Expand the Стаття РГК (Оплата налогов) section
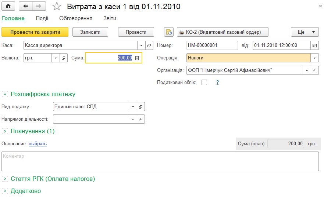The height and width of the screenshot is (197, 324). click(x=5, y=179)
